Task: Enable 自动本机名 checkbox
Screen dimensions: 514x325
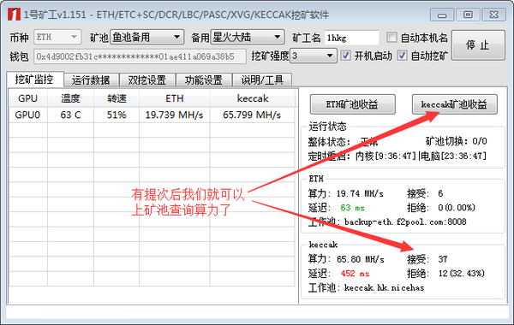Action: pos(391,38)
